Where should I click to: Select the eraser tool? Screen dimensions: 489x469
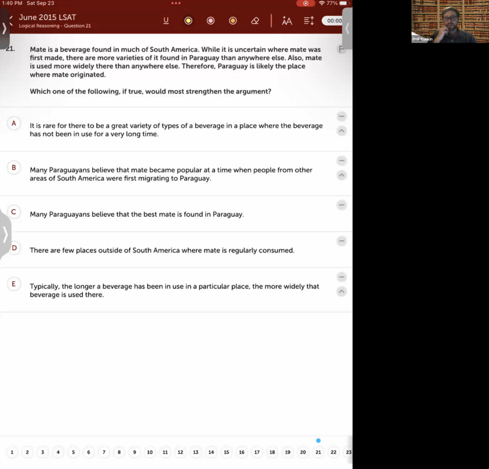pyautogui.click(x=256, y=21)
